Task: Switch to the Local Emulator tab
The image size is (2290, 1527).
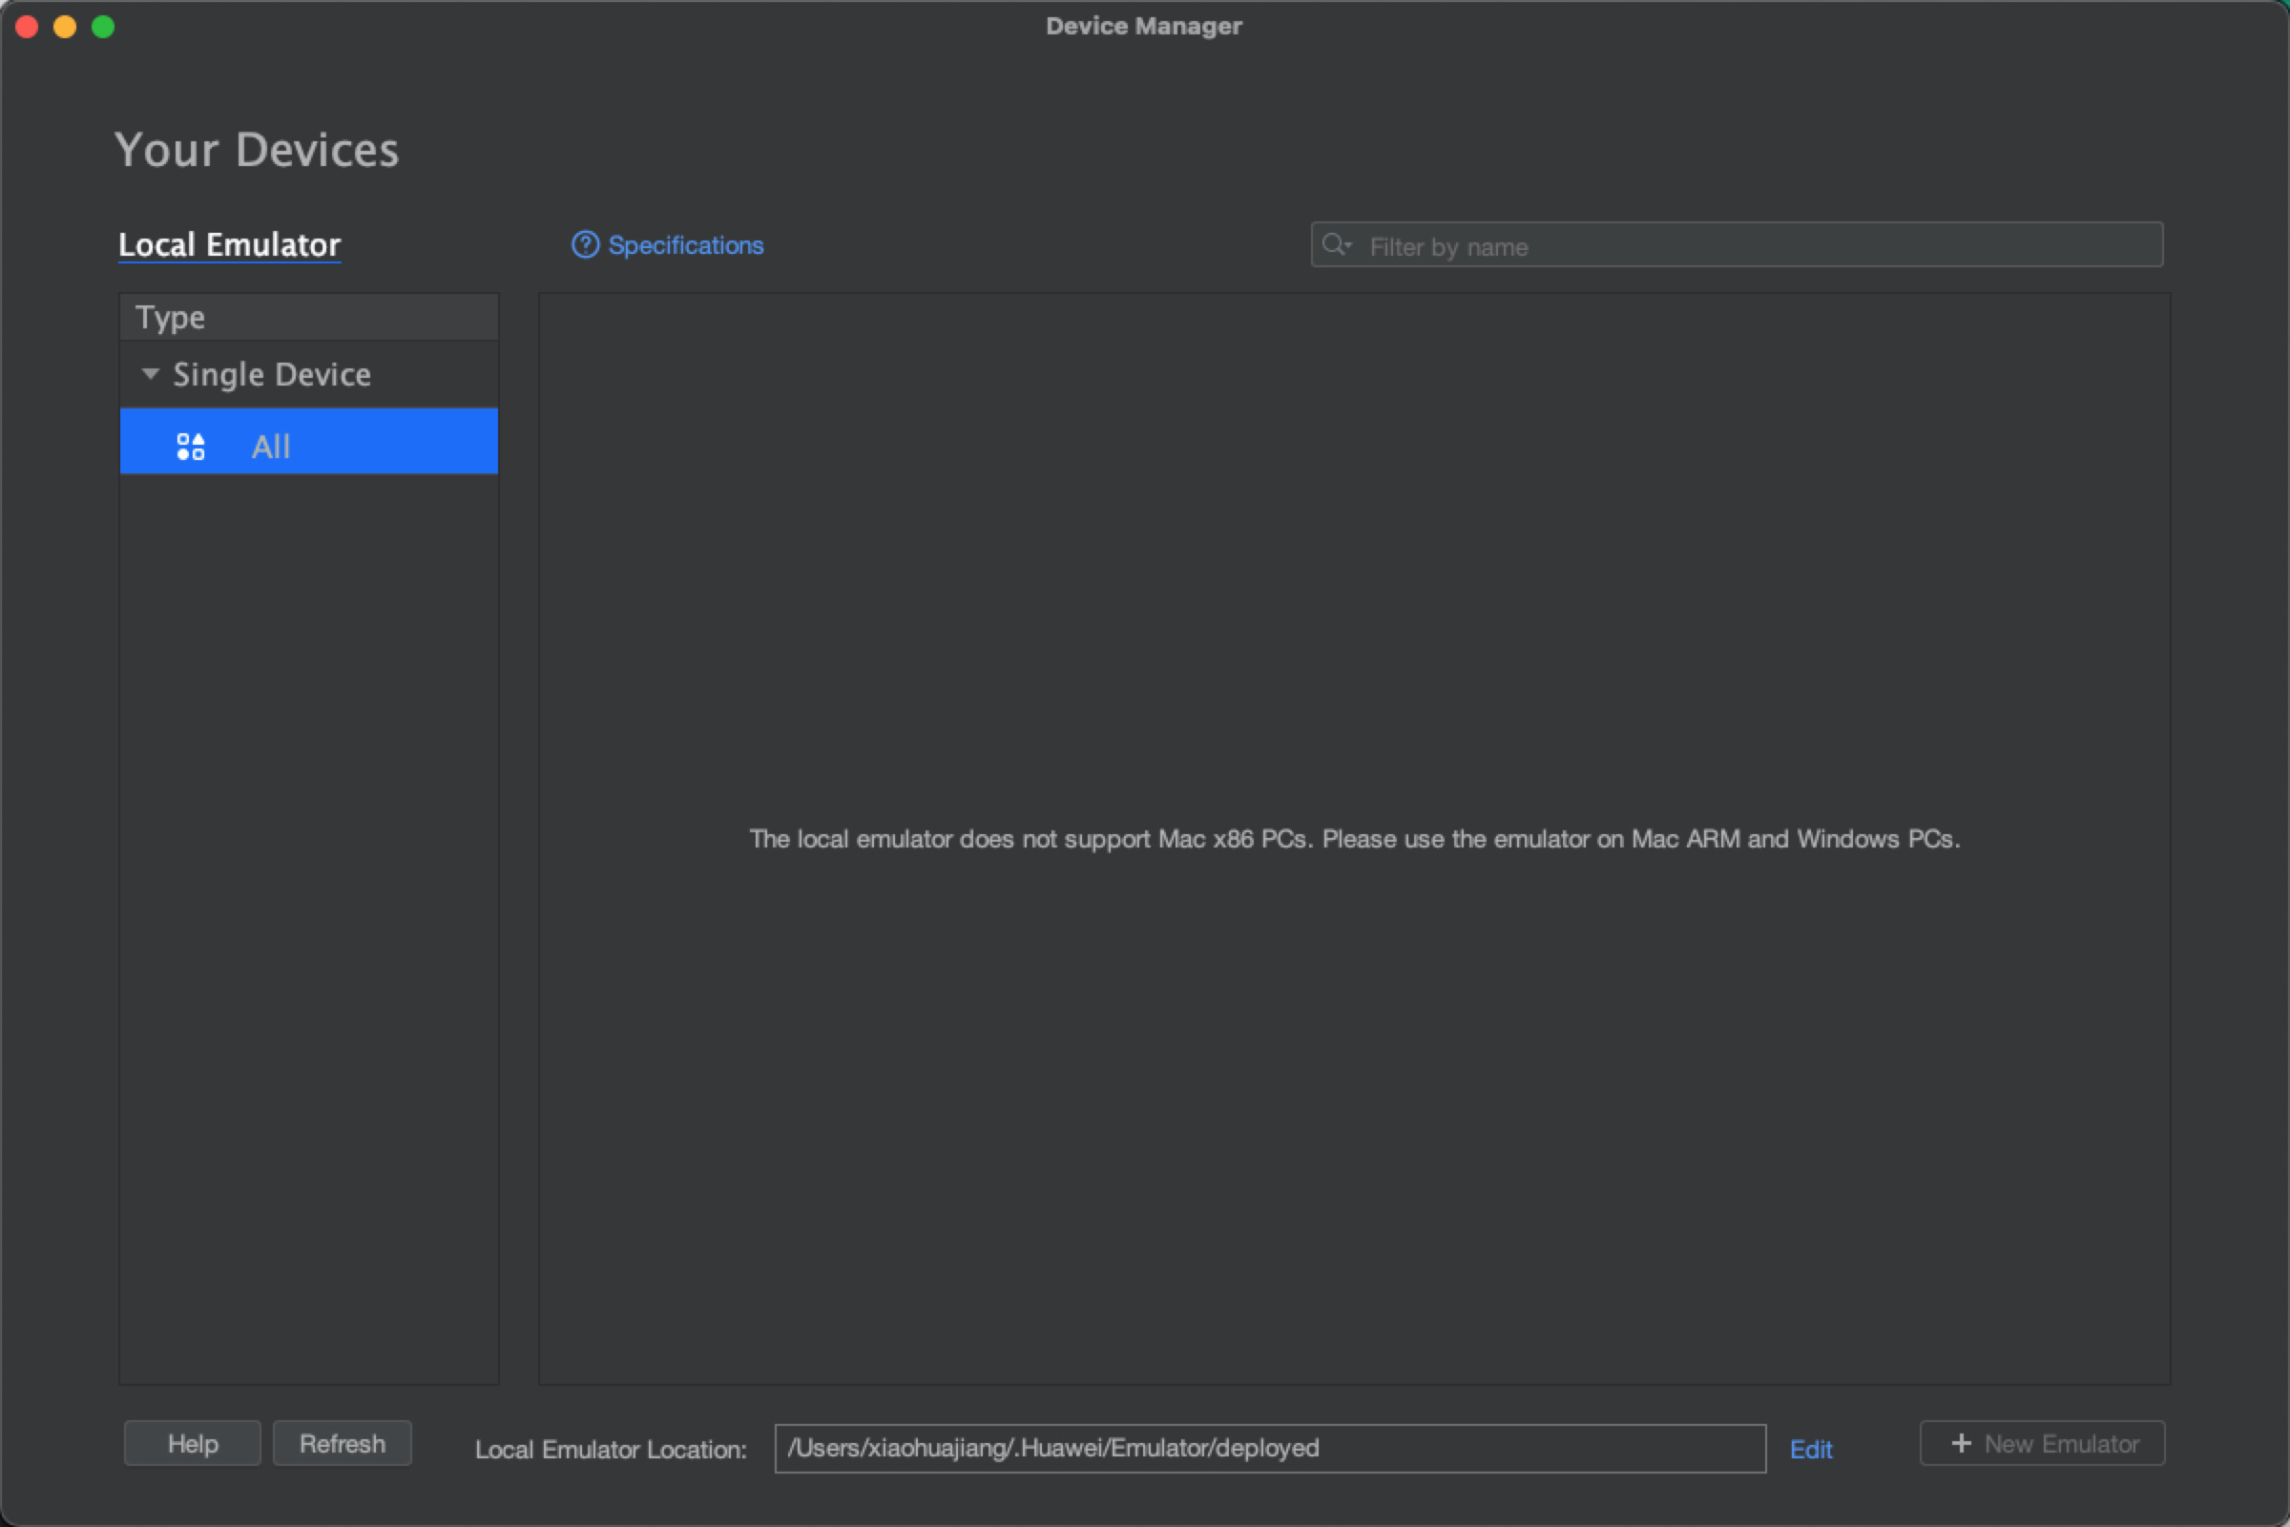Action: [230, 244]
